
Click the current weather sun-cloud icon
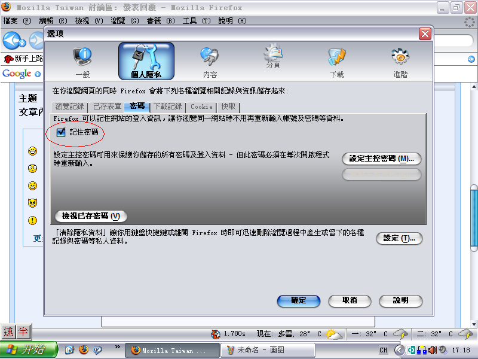[x=334, y=334]
